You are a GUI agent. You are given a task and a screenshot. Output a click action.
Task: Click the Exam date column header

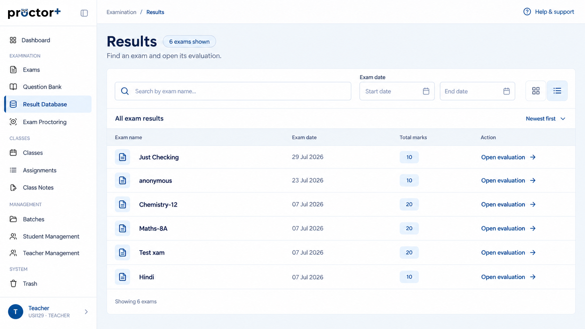(x=304, y=137)
